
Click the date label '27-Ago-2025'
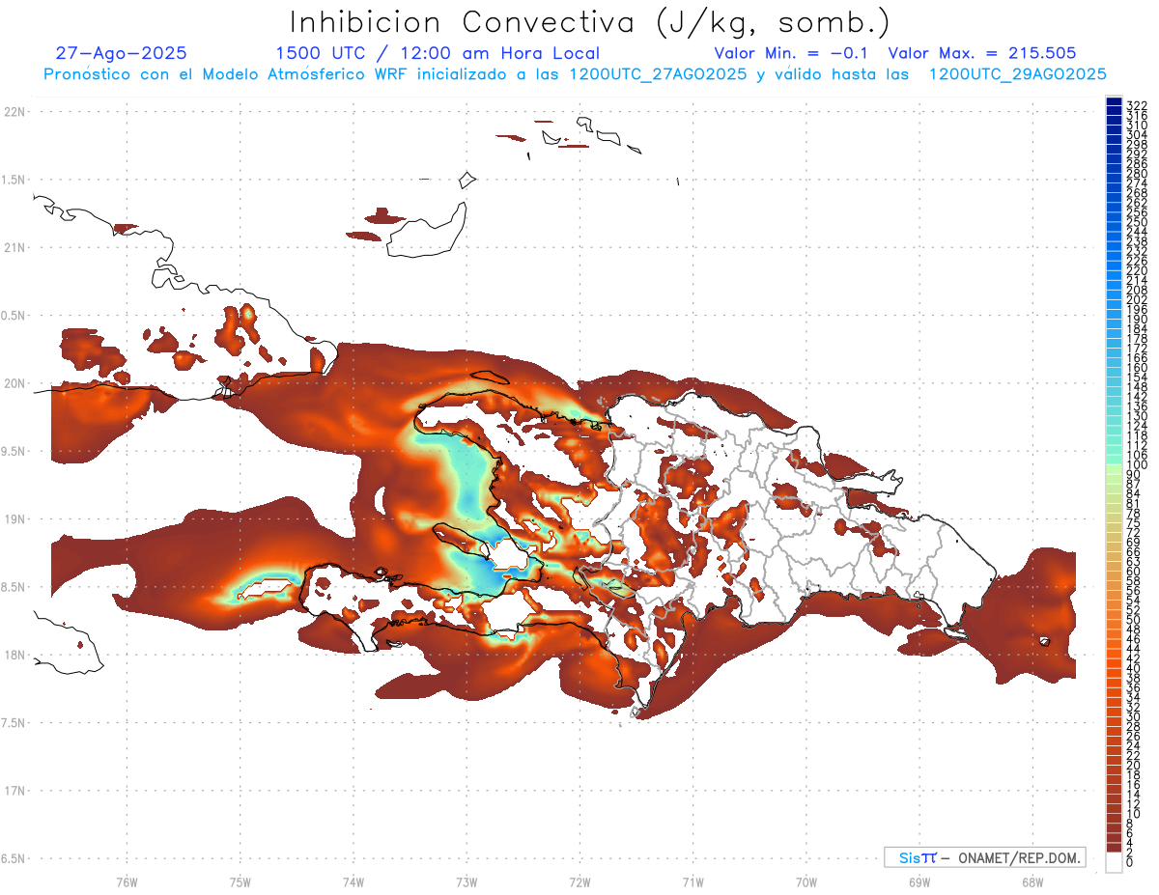click(122, 54)
